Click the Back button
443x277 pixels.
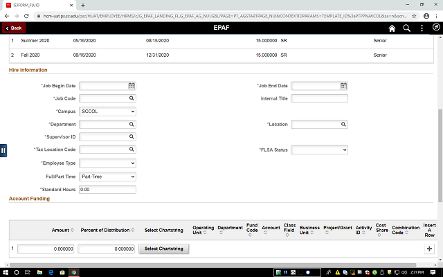coord(14,28)
